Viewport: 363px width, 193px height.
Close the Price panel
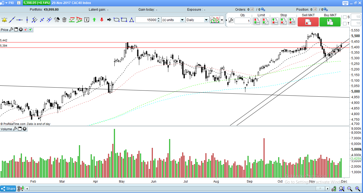point(21,30)
